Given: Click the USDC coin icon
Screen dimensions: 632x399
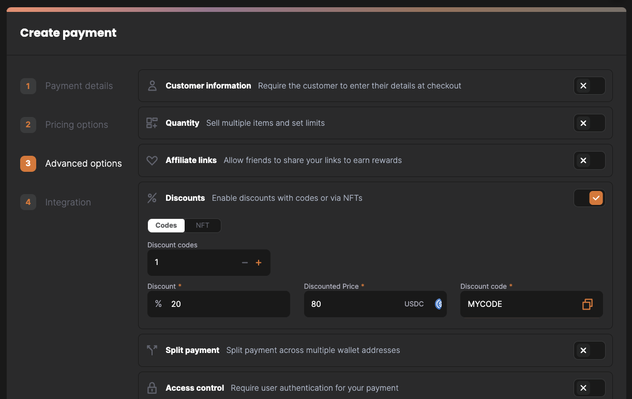Looking at the screenshot, I should pos(439,304).
